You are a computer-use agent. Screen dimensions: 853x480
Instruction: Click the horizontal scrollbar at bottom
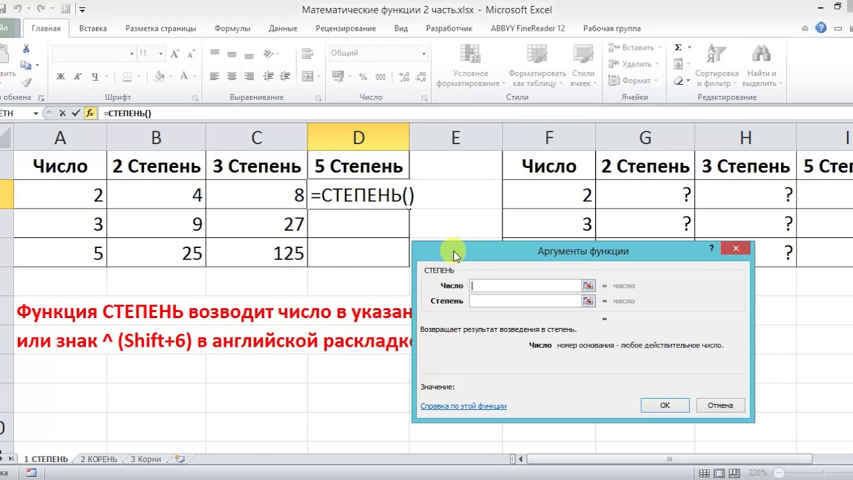click(x=670, y=459)
